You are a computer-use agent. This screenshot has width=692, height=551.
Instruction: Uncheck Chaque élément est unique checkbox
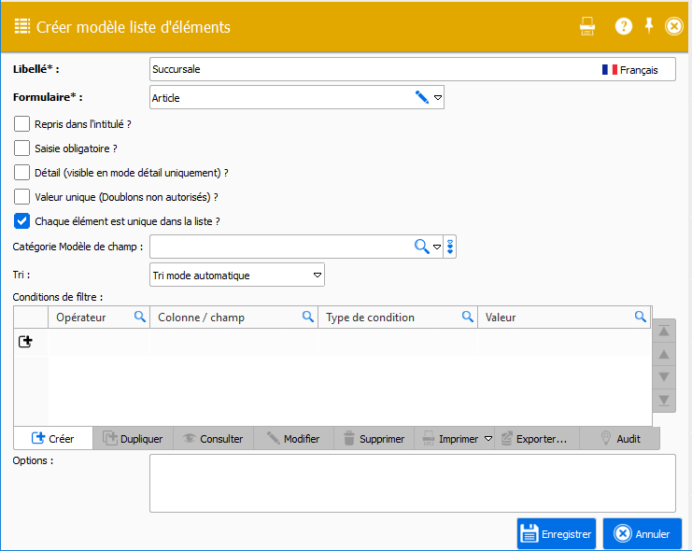[x=22, y=221]
